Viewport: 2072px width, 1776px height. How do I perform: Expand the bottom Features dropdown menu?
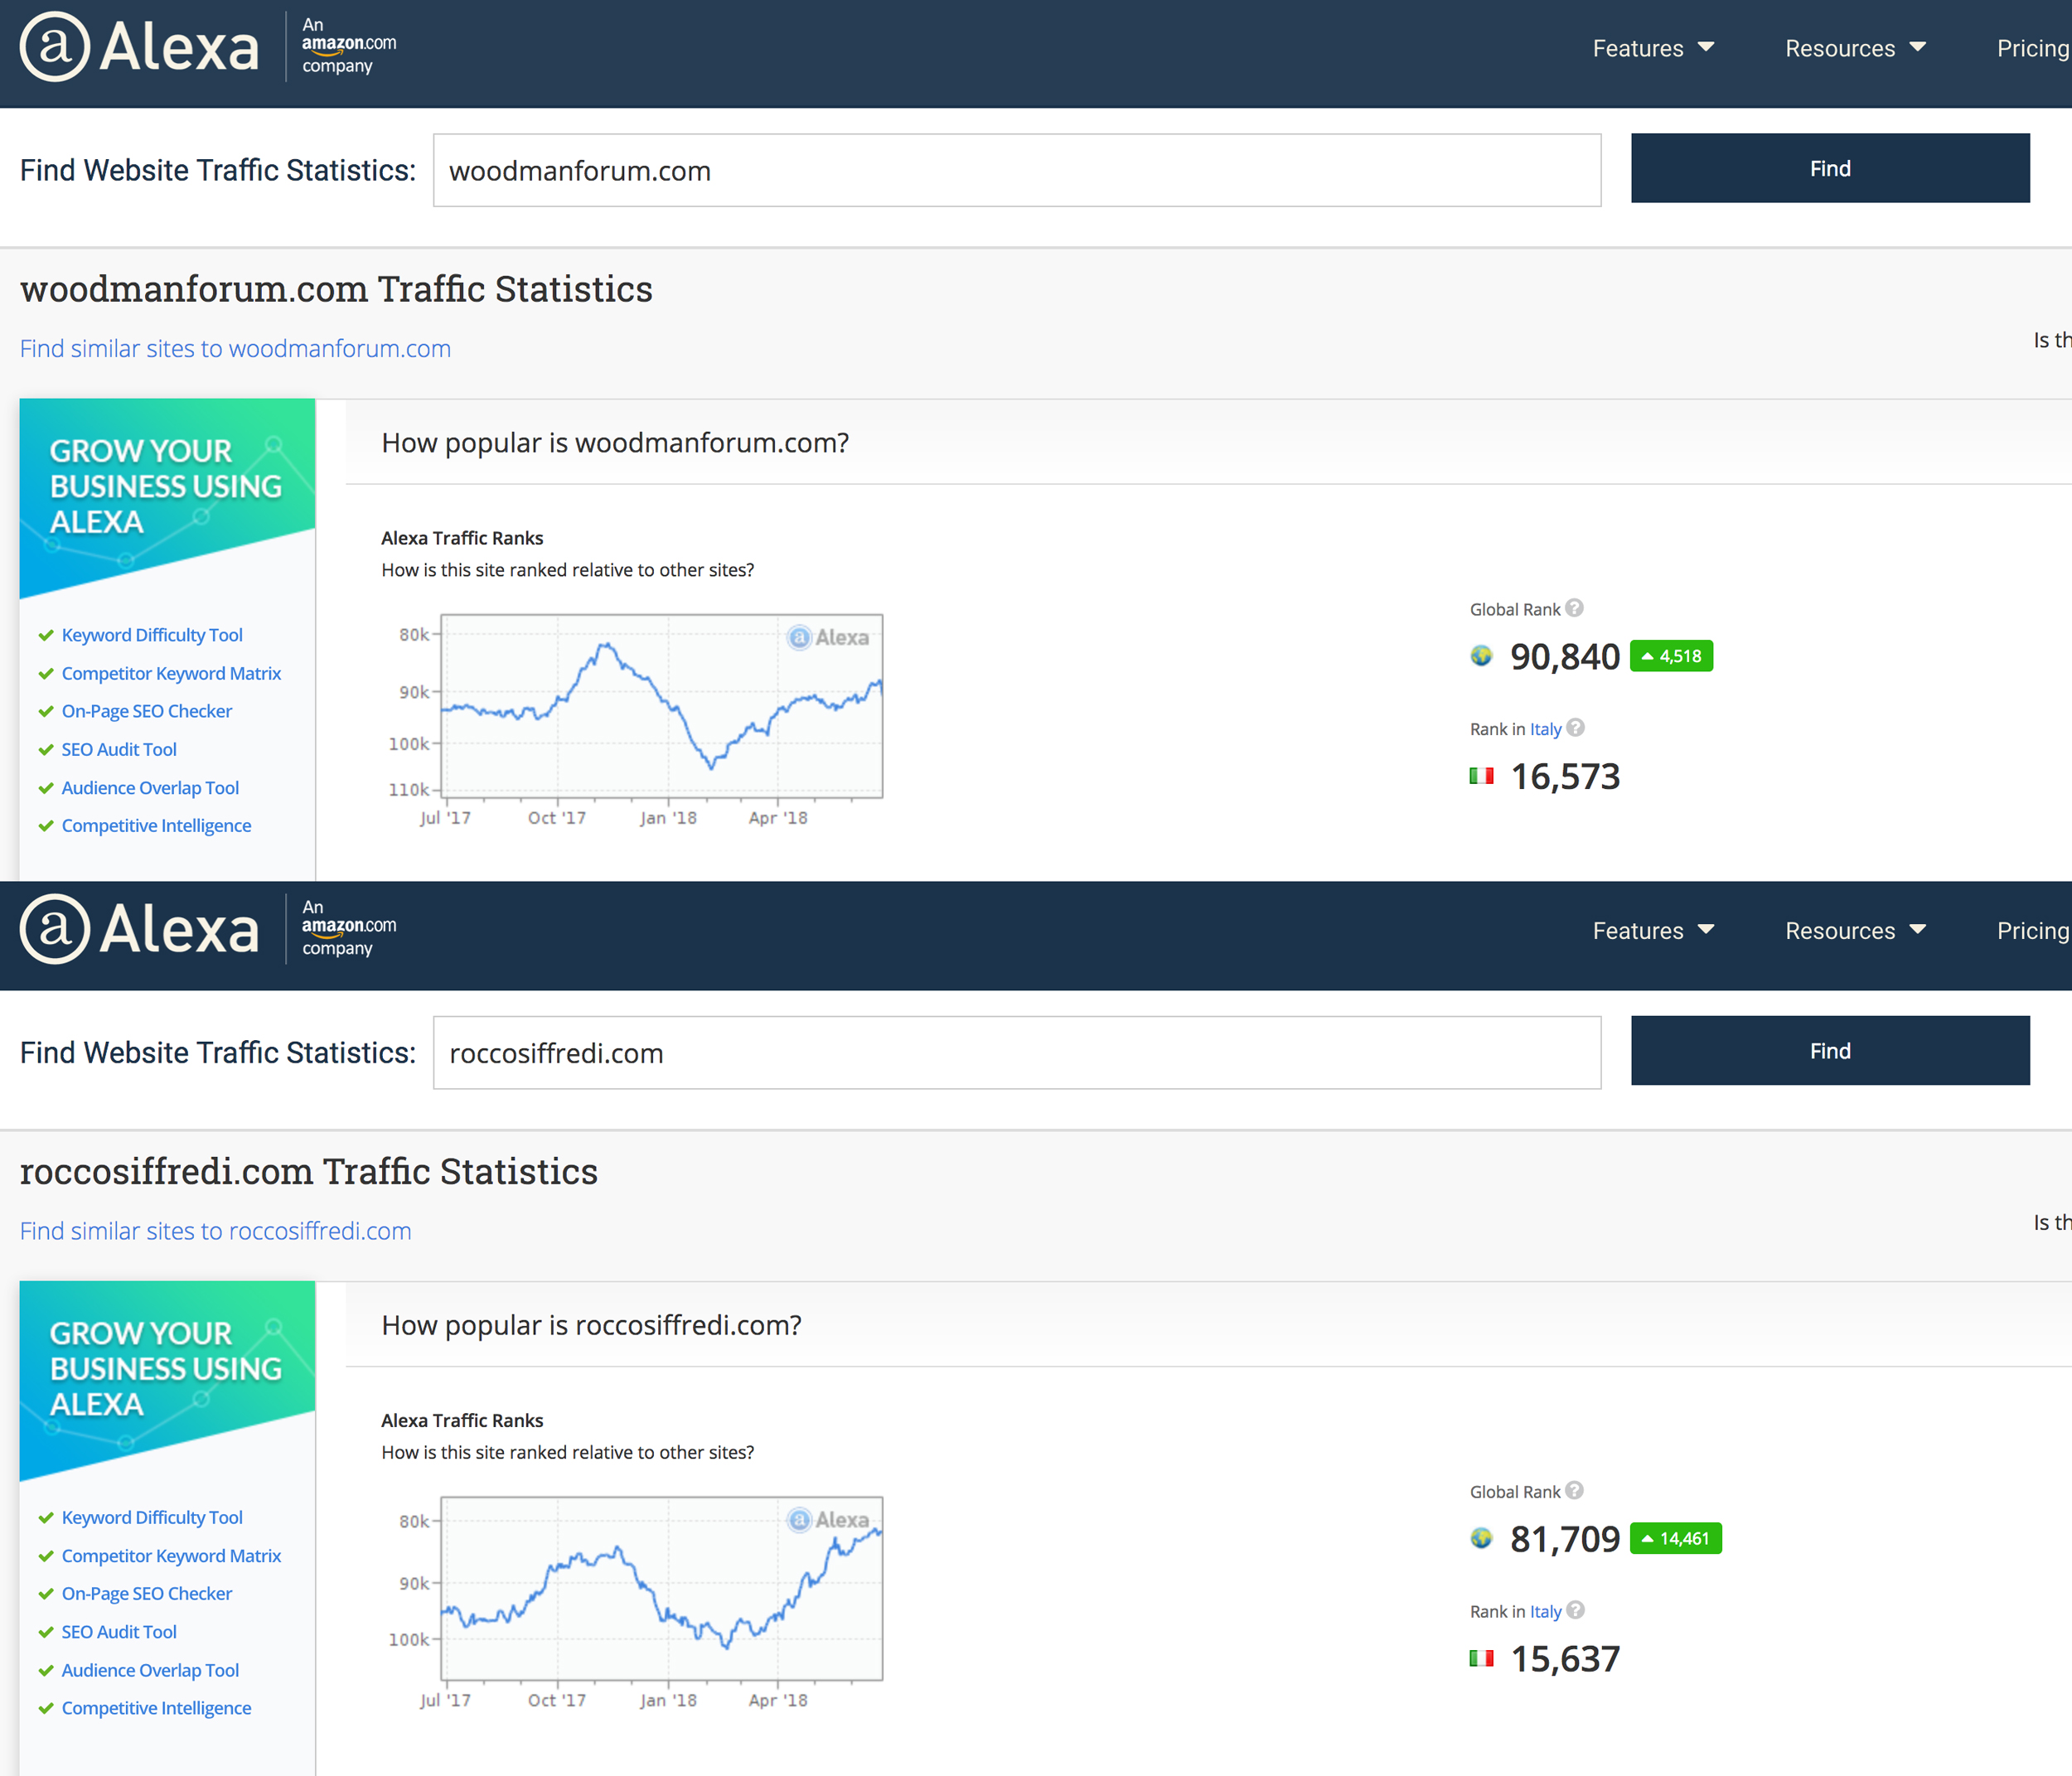(1653, 930)
